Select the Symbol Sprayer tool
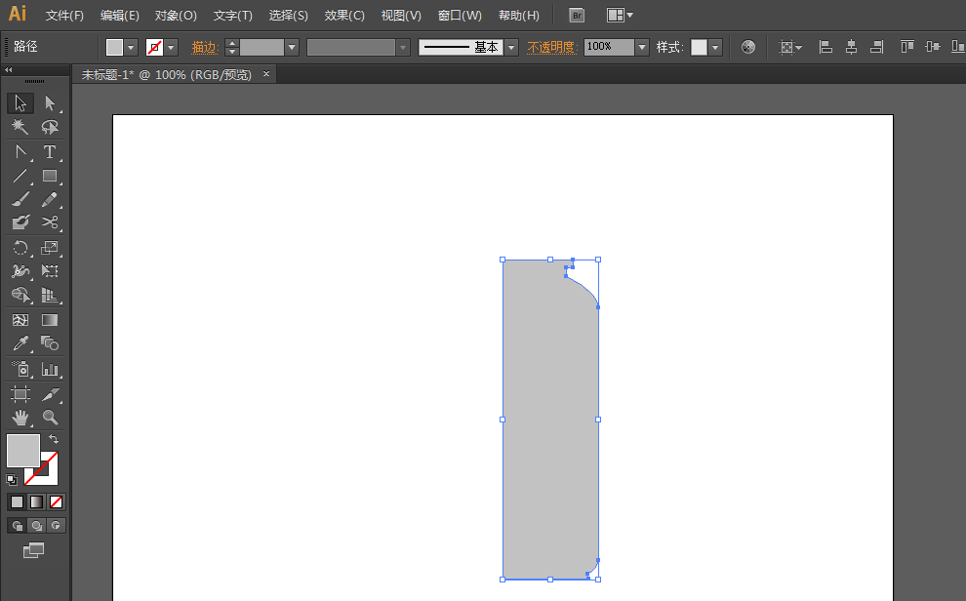The width and height of the screenshot is (966, 601). click(x=20, y=369)
